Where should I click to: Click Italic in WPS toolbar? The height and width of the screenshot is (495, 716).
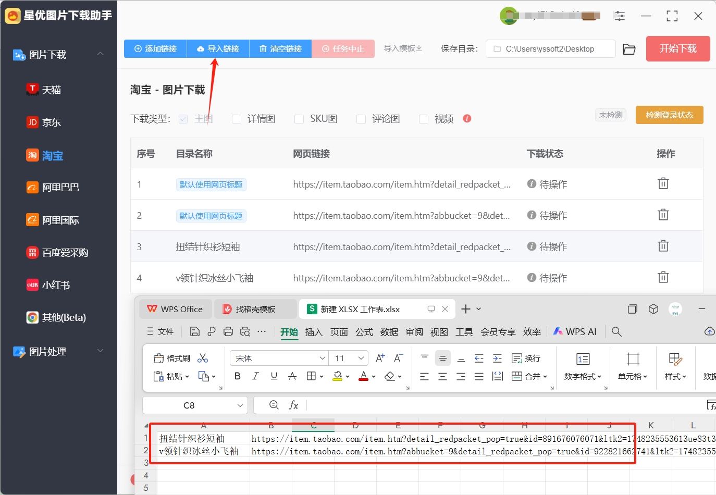pos(255,376)
